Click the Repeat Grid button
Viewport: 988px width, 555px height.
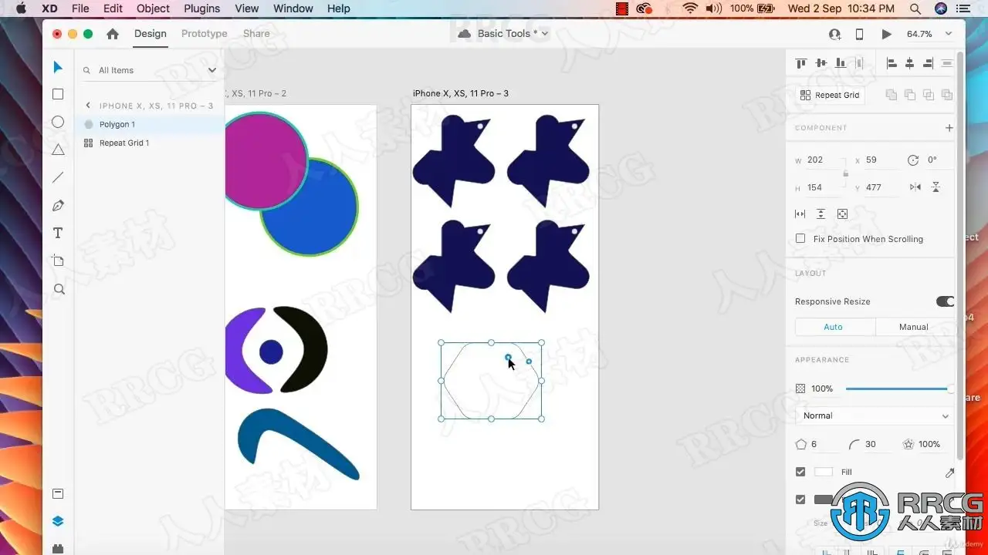tap(830, 95)
